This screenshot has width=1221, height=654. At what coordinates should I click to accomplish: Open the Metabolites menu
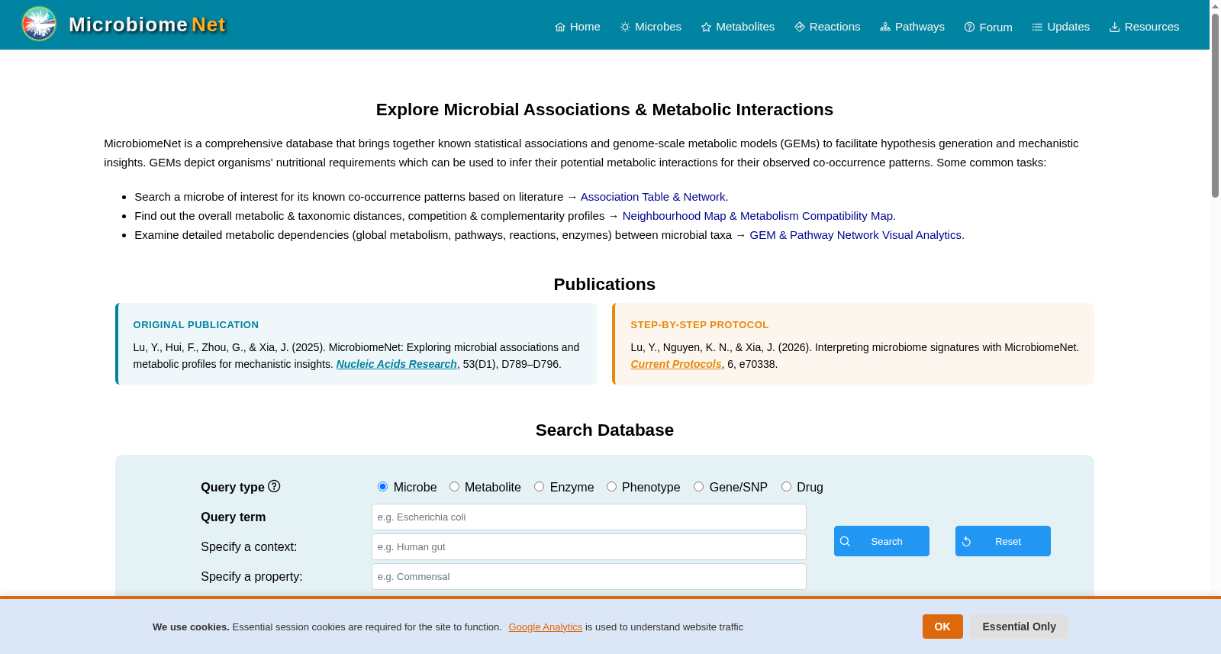(x=738, y=27)
